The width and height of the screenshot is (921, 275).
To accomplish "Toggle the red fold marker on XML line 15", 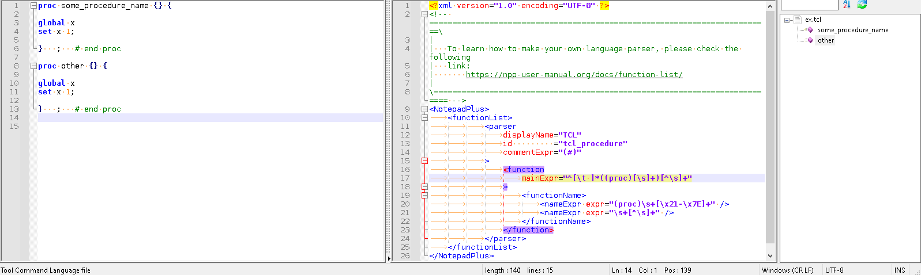I will [425, 161].
